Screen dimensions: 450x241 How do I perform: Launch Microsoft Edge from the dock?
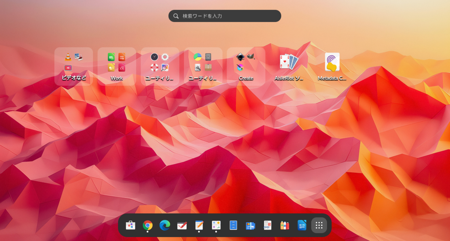[x=165, y=225]
